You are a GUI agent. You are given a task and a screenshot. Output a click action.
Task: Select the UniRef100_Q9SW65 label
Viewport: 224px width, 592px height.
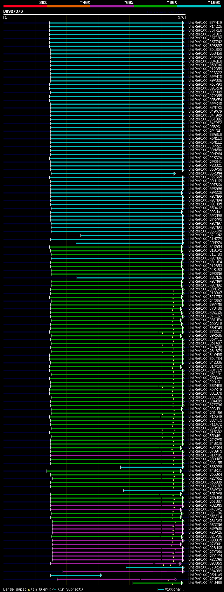[205, 563]
